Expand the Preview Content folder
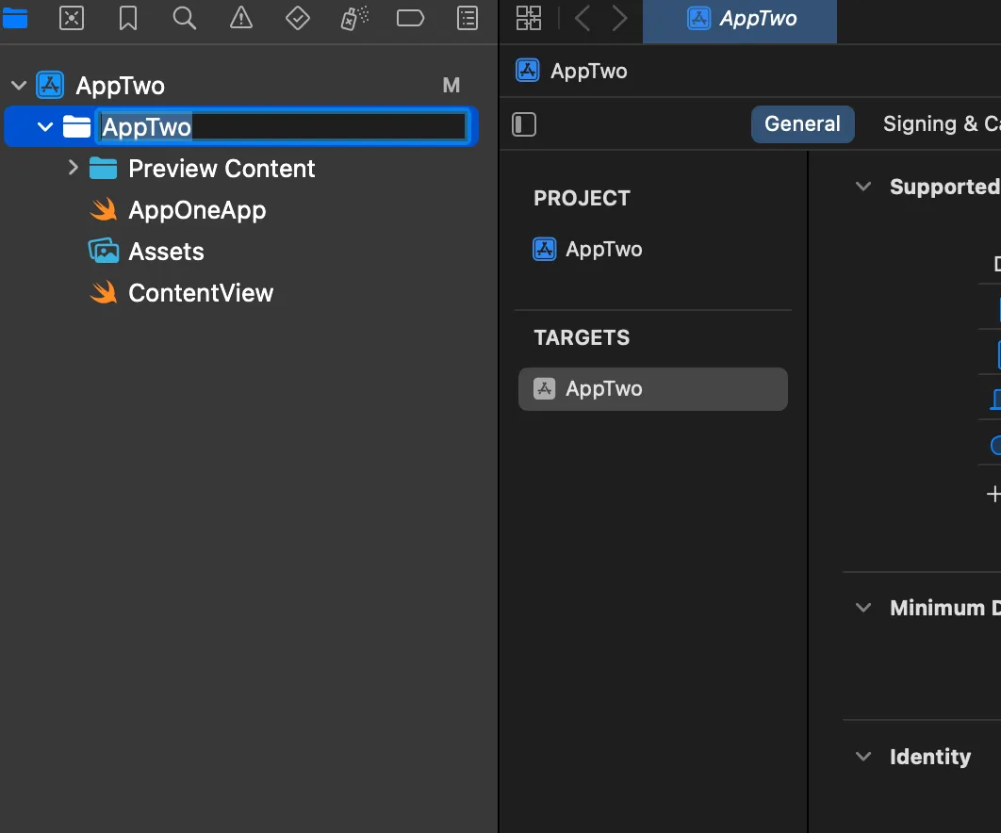The height and width of the screenshot is (833, 1001). click(x=74, y=168)
